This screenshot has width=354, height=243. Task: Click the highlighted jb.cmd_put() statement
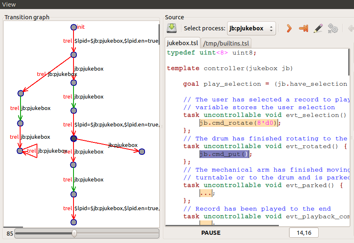pyautogui.click(x=224, y=154)
